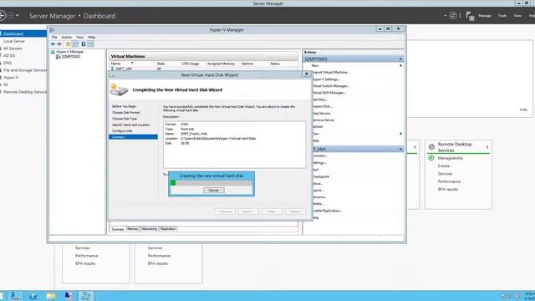Click the Back arrow in Hyper-V Manager toolbar
Screen dimensions: 535x301
(x=53, y=44)
